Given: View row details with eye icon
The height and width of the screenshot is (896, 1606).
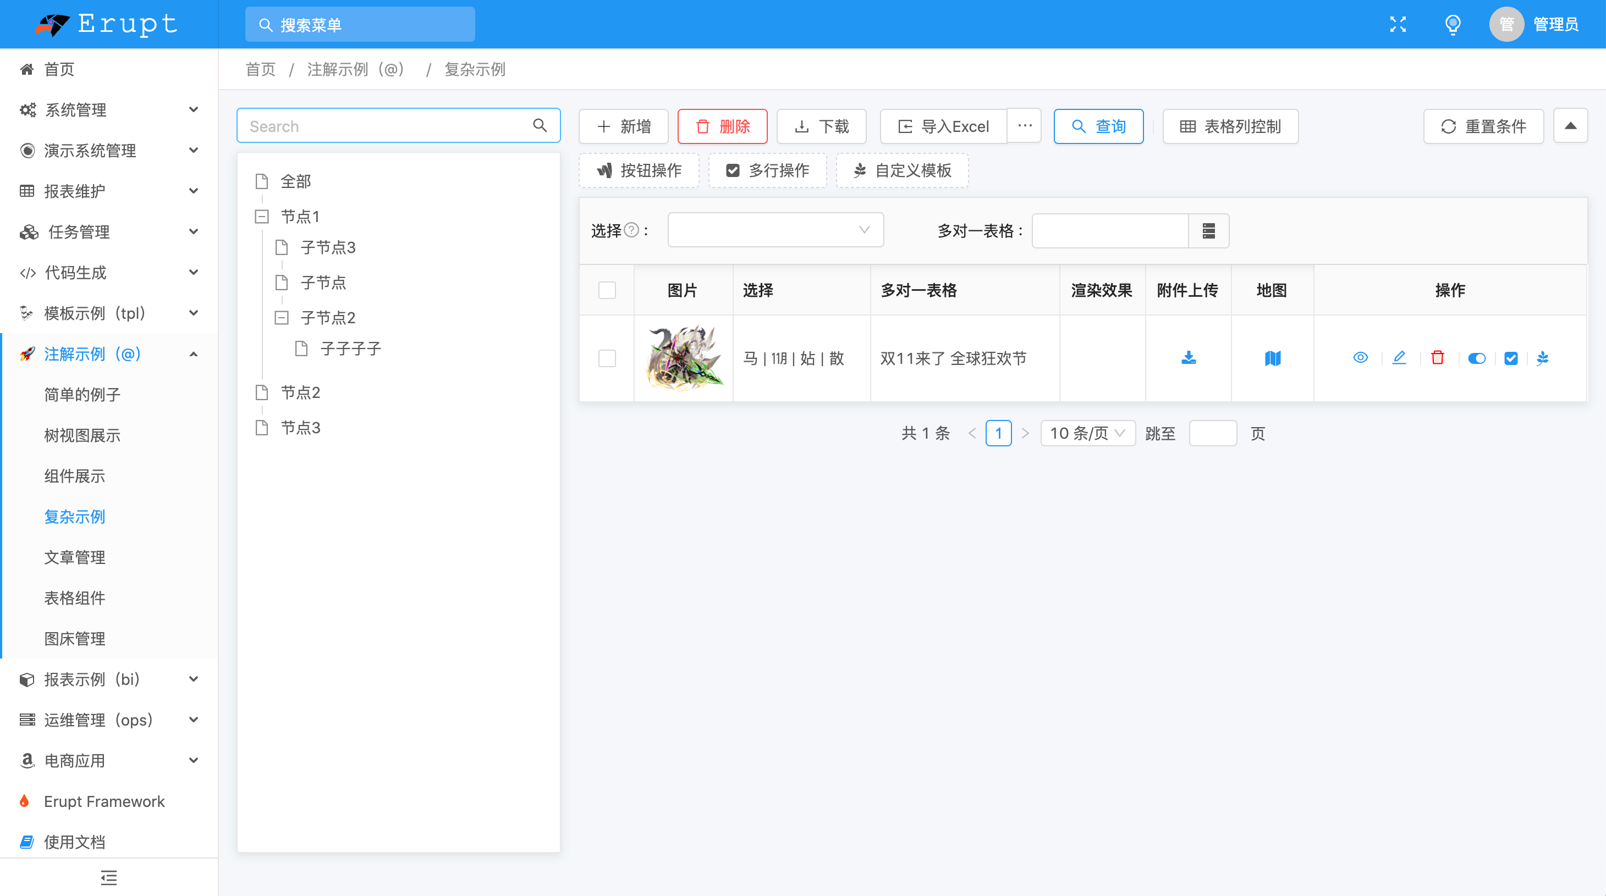Looking at the screenshot, I should [x=1360, y=358].
